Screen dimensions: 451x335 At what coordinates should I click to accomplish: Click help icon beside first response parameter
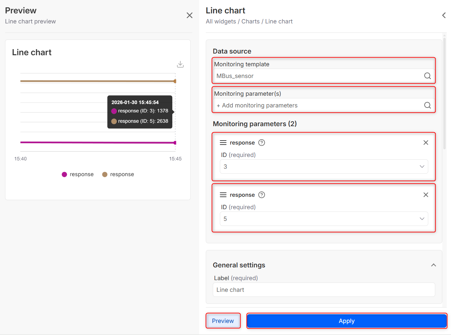tap(262, 143)
